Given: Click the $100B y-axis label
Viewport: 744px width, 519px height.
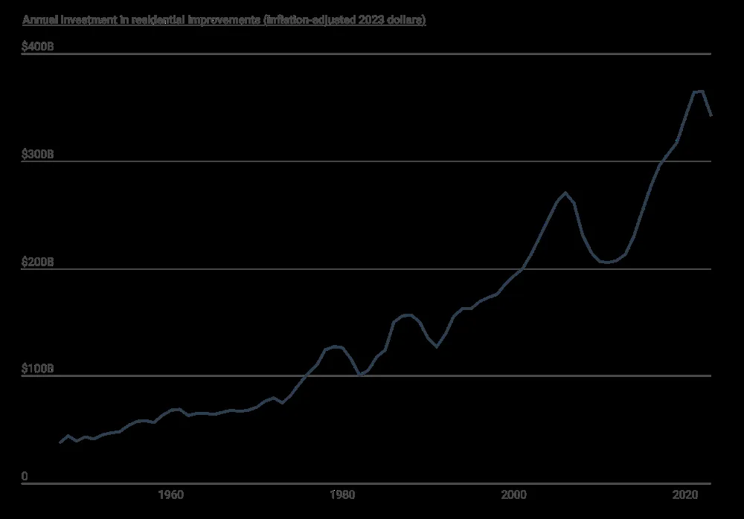Looking at the screenshot, I should [x=38, y=369].
